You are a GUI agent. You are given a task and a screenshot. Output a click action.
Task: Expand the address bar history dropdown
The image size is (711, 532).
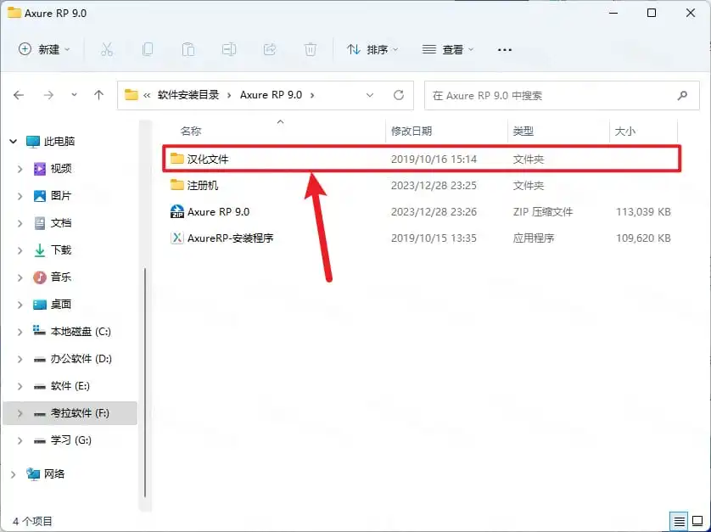coord(370,95)
